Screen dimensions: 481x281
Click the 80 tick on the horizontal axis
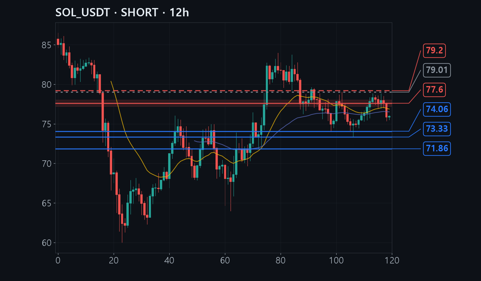click(281, 261)
